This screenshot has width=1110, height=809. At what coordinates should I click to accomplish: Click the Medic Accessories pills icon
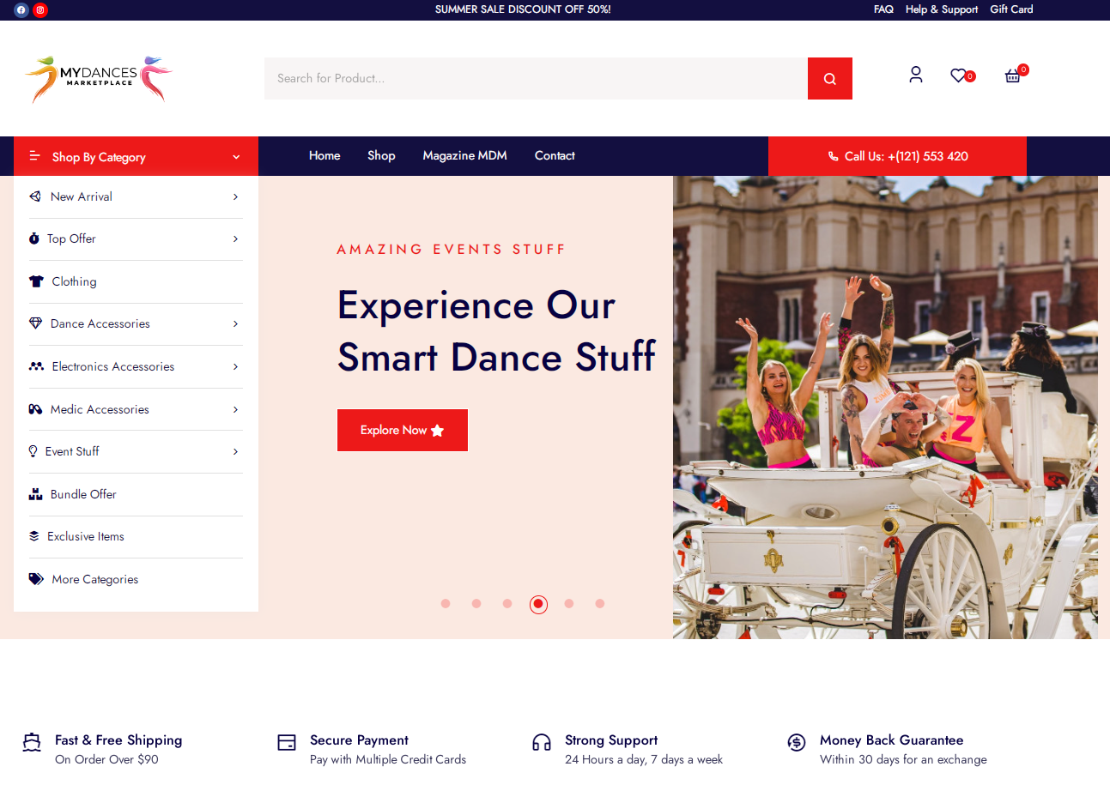tap(35, 409)
